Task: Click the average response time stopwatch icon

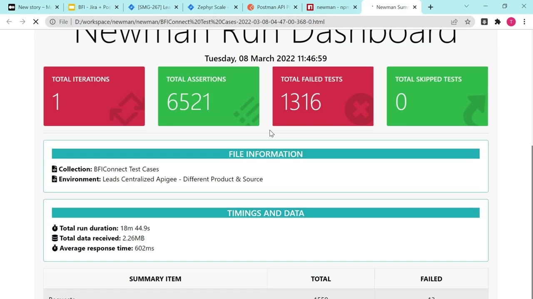Action: (55, 248)
